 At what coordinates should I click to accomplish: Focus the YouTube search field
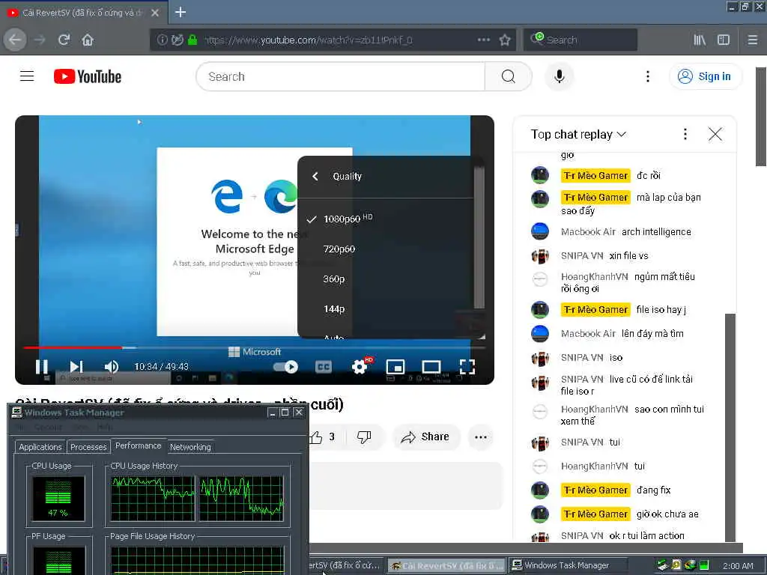pyautogui.click(x=341, y=76)
